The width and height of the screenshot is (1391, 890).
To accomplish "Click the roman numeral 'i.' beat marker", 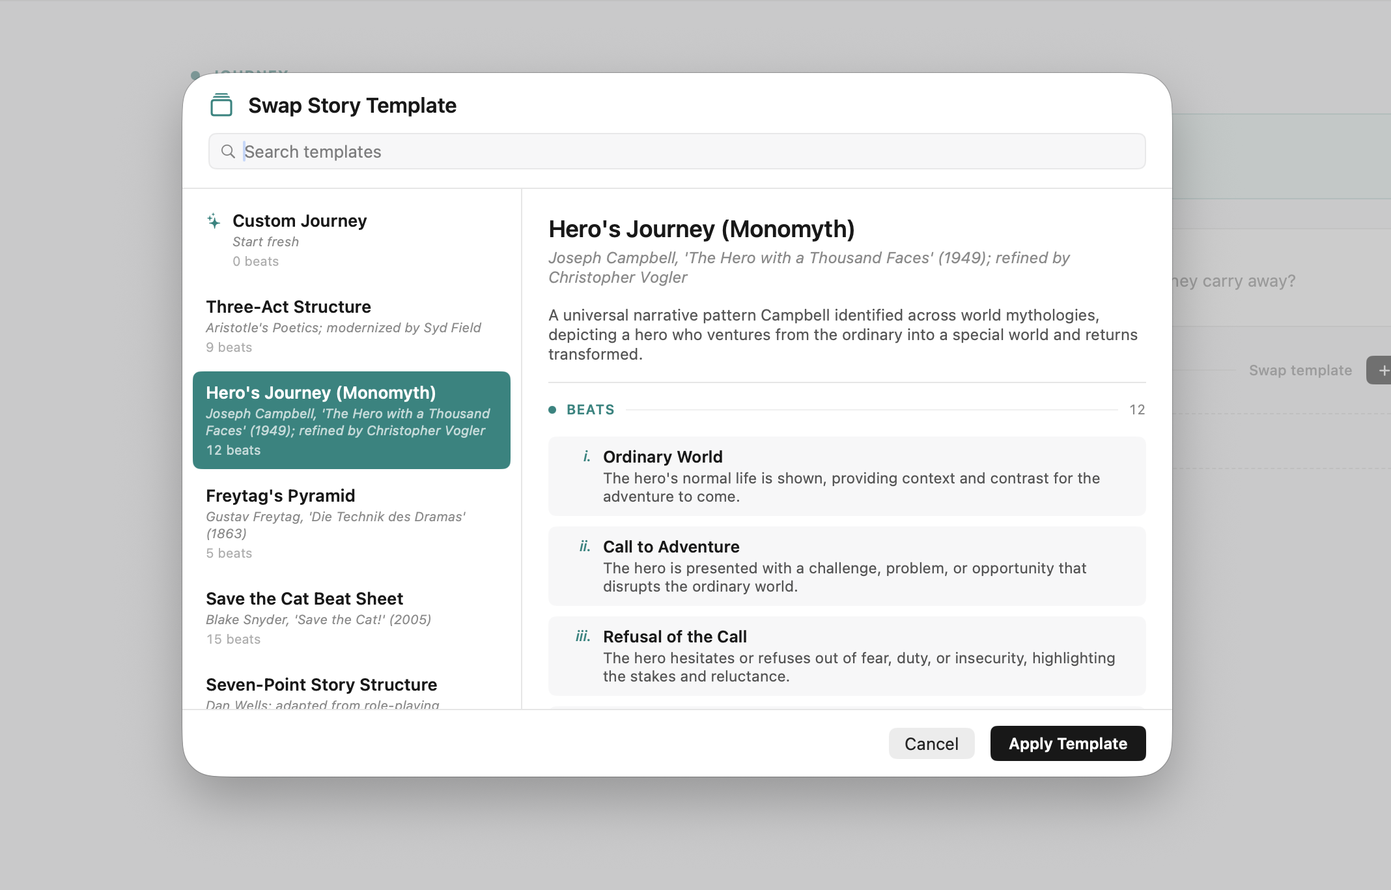I will pyautogui.click(x=587, y=456).
